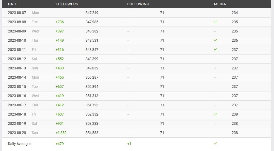This screenshot has width=274, height=151.
Task: Click the +736 followers gain value
Action: click(x=60, y=22)
